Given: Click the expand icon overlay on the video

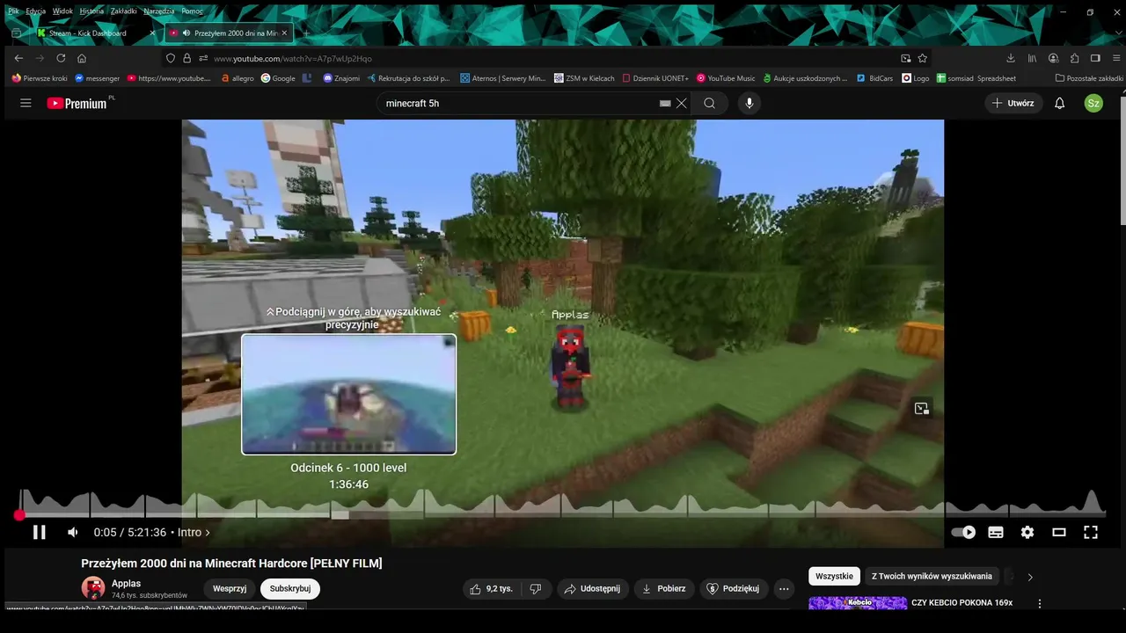Looking at the screenshot, I should click(921, 408).
